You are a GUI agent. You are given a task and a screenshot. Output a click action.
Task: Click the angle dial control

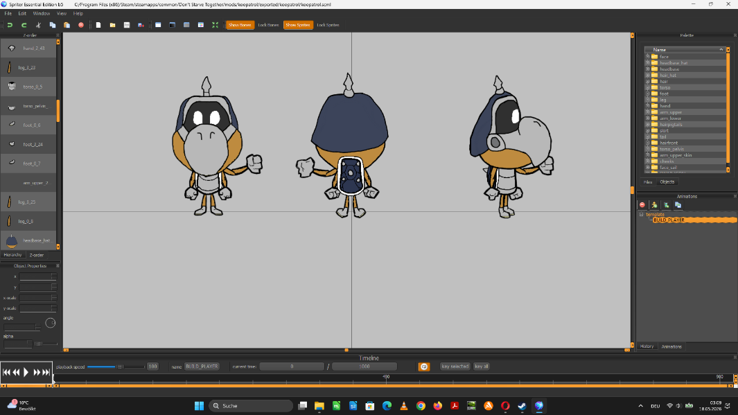(x=51, y=323)
